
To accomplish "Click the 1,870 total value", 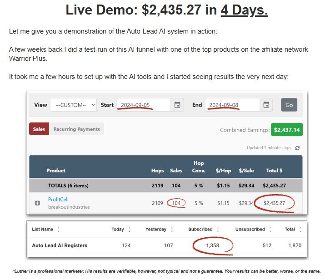I will click(295, 245).
